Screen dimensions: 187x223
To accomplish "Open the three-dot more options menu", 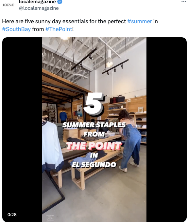I will click(x=184, y=2).
